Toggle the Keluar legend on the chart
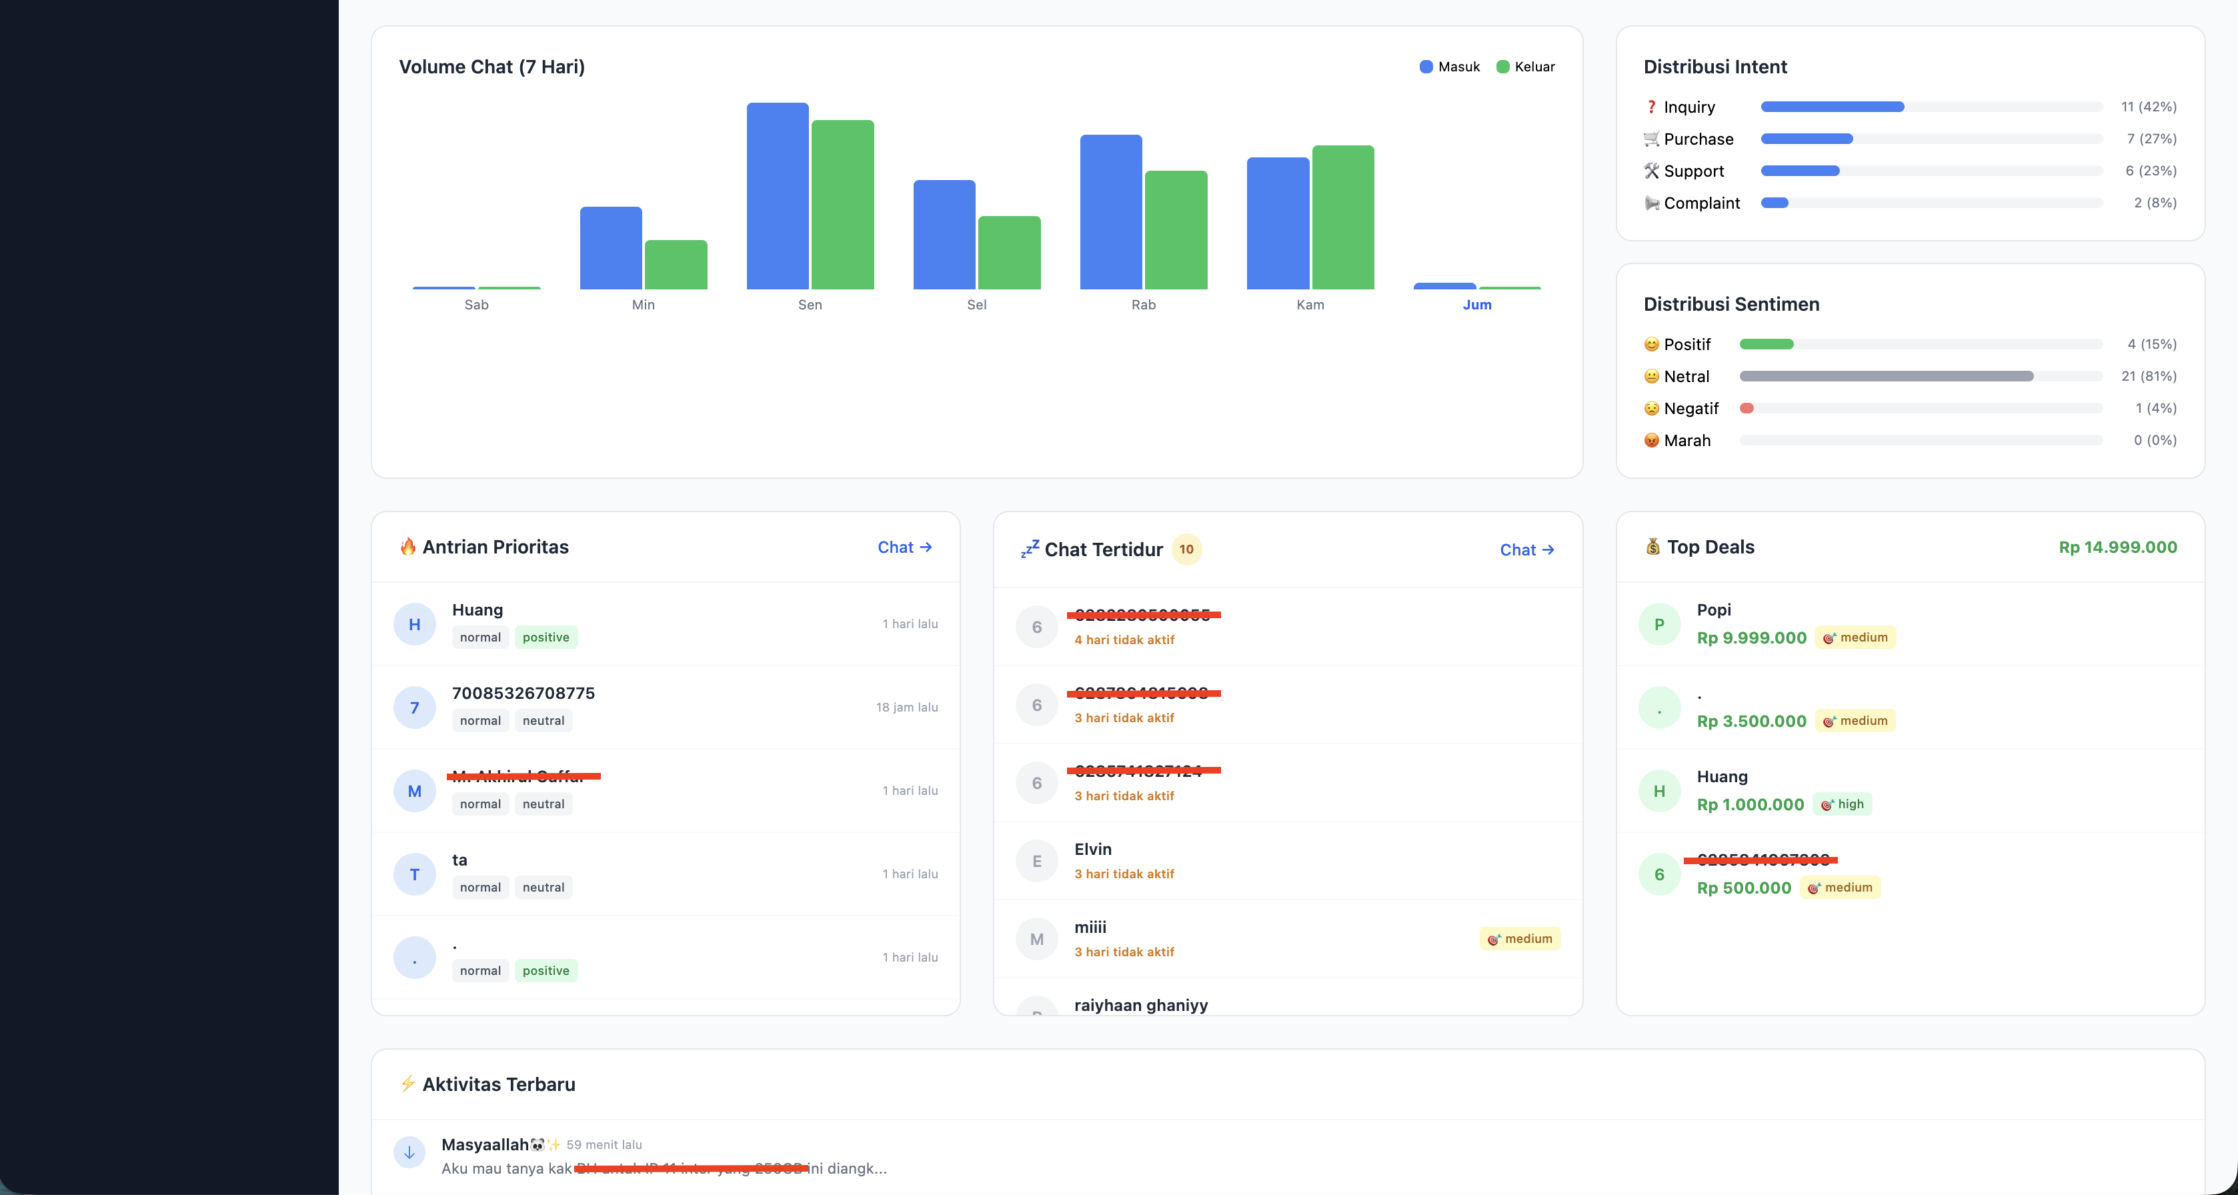 pyautogui.click(x=1526, y=66)
